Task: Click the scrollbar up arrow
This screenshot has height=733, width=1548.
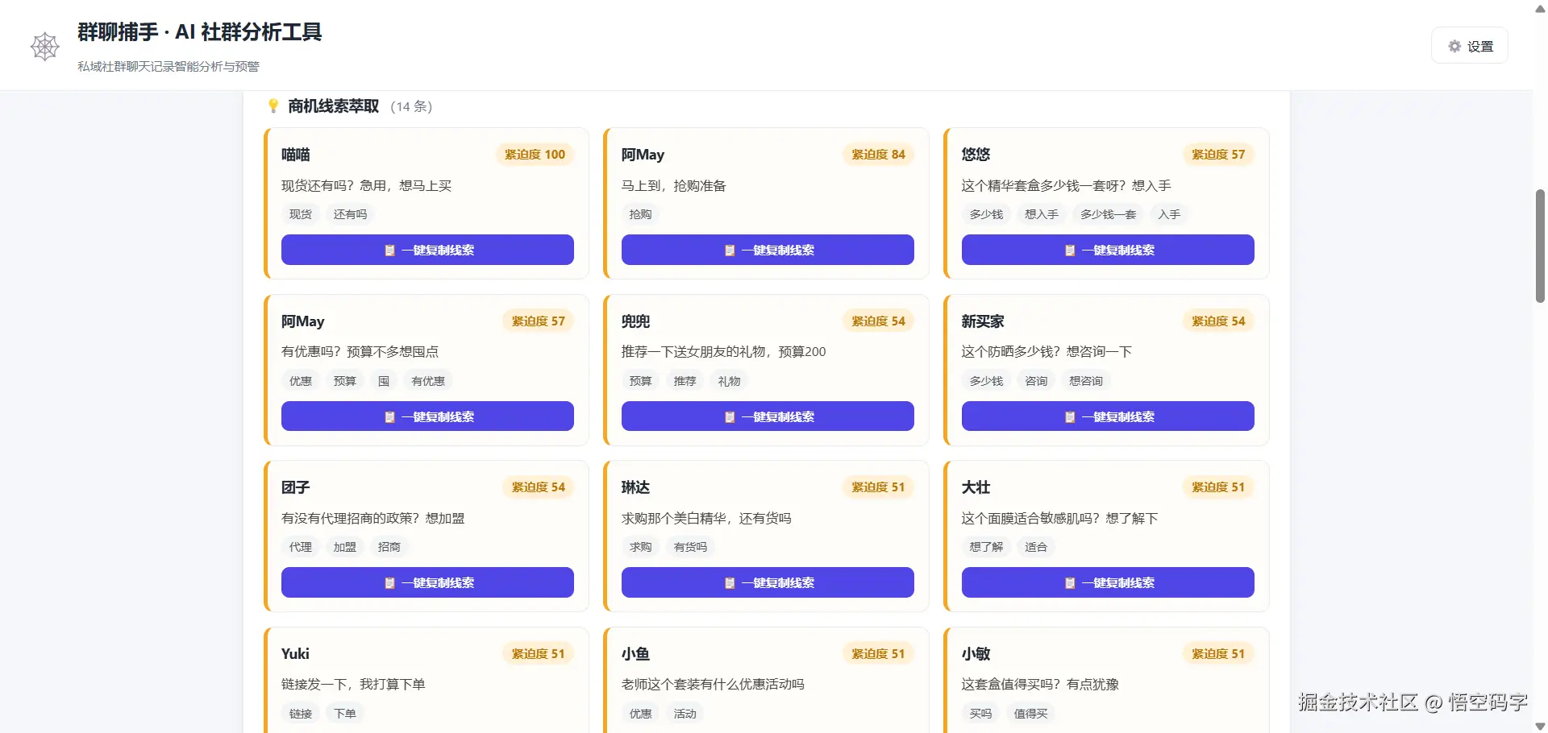Action: (1540, 9)
